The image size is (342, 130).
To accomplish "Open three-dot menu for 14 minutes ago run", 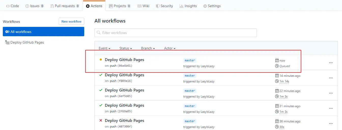I will point(331,78).
